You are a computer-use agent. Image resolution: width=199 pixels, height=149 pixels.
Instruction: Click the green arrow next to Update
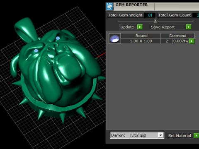(x=140, y=27)
